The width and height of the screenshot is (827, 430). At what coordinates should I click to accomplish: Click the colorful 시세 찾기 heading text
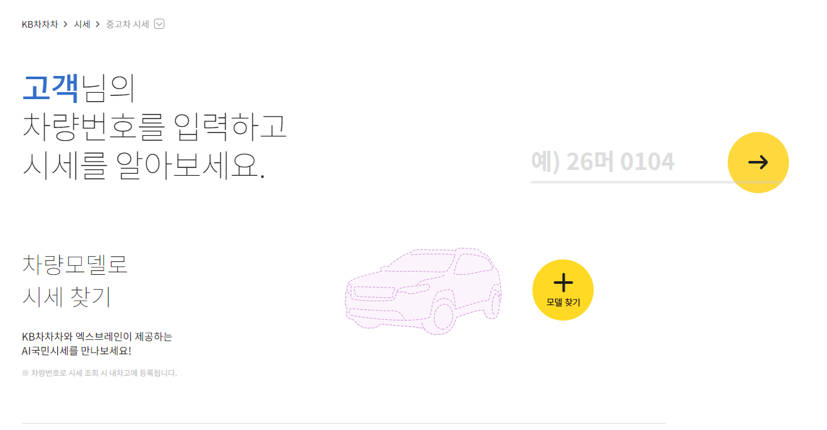66,296
